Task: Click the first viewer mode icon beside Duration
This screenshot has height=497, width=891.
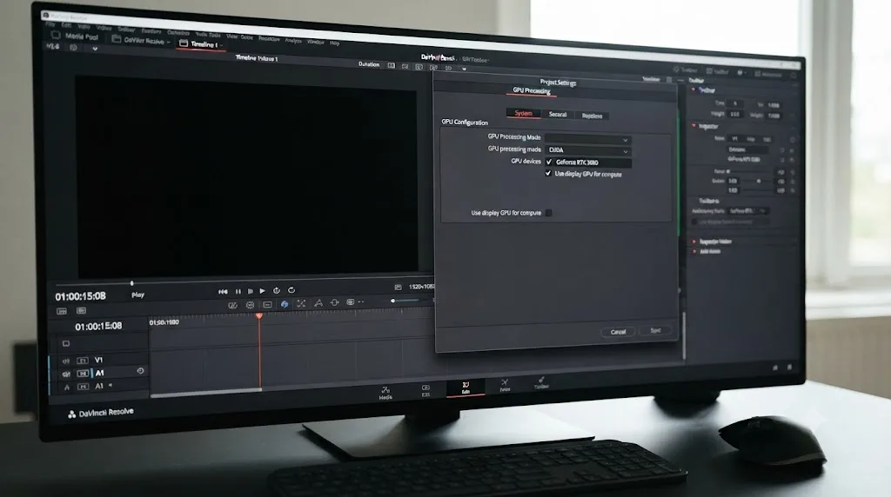Action: (392, 66)
